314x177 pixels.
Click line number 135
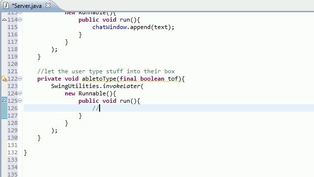12,175
